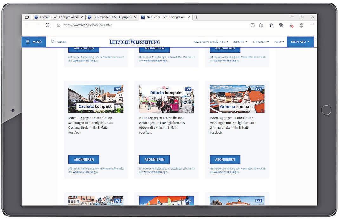The height and width of the screenshot is (219, 339).
Task: Open the read aloud icon in the toolbar
Action: tap(252, 25)
